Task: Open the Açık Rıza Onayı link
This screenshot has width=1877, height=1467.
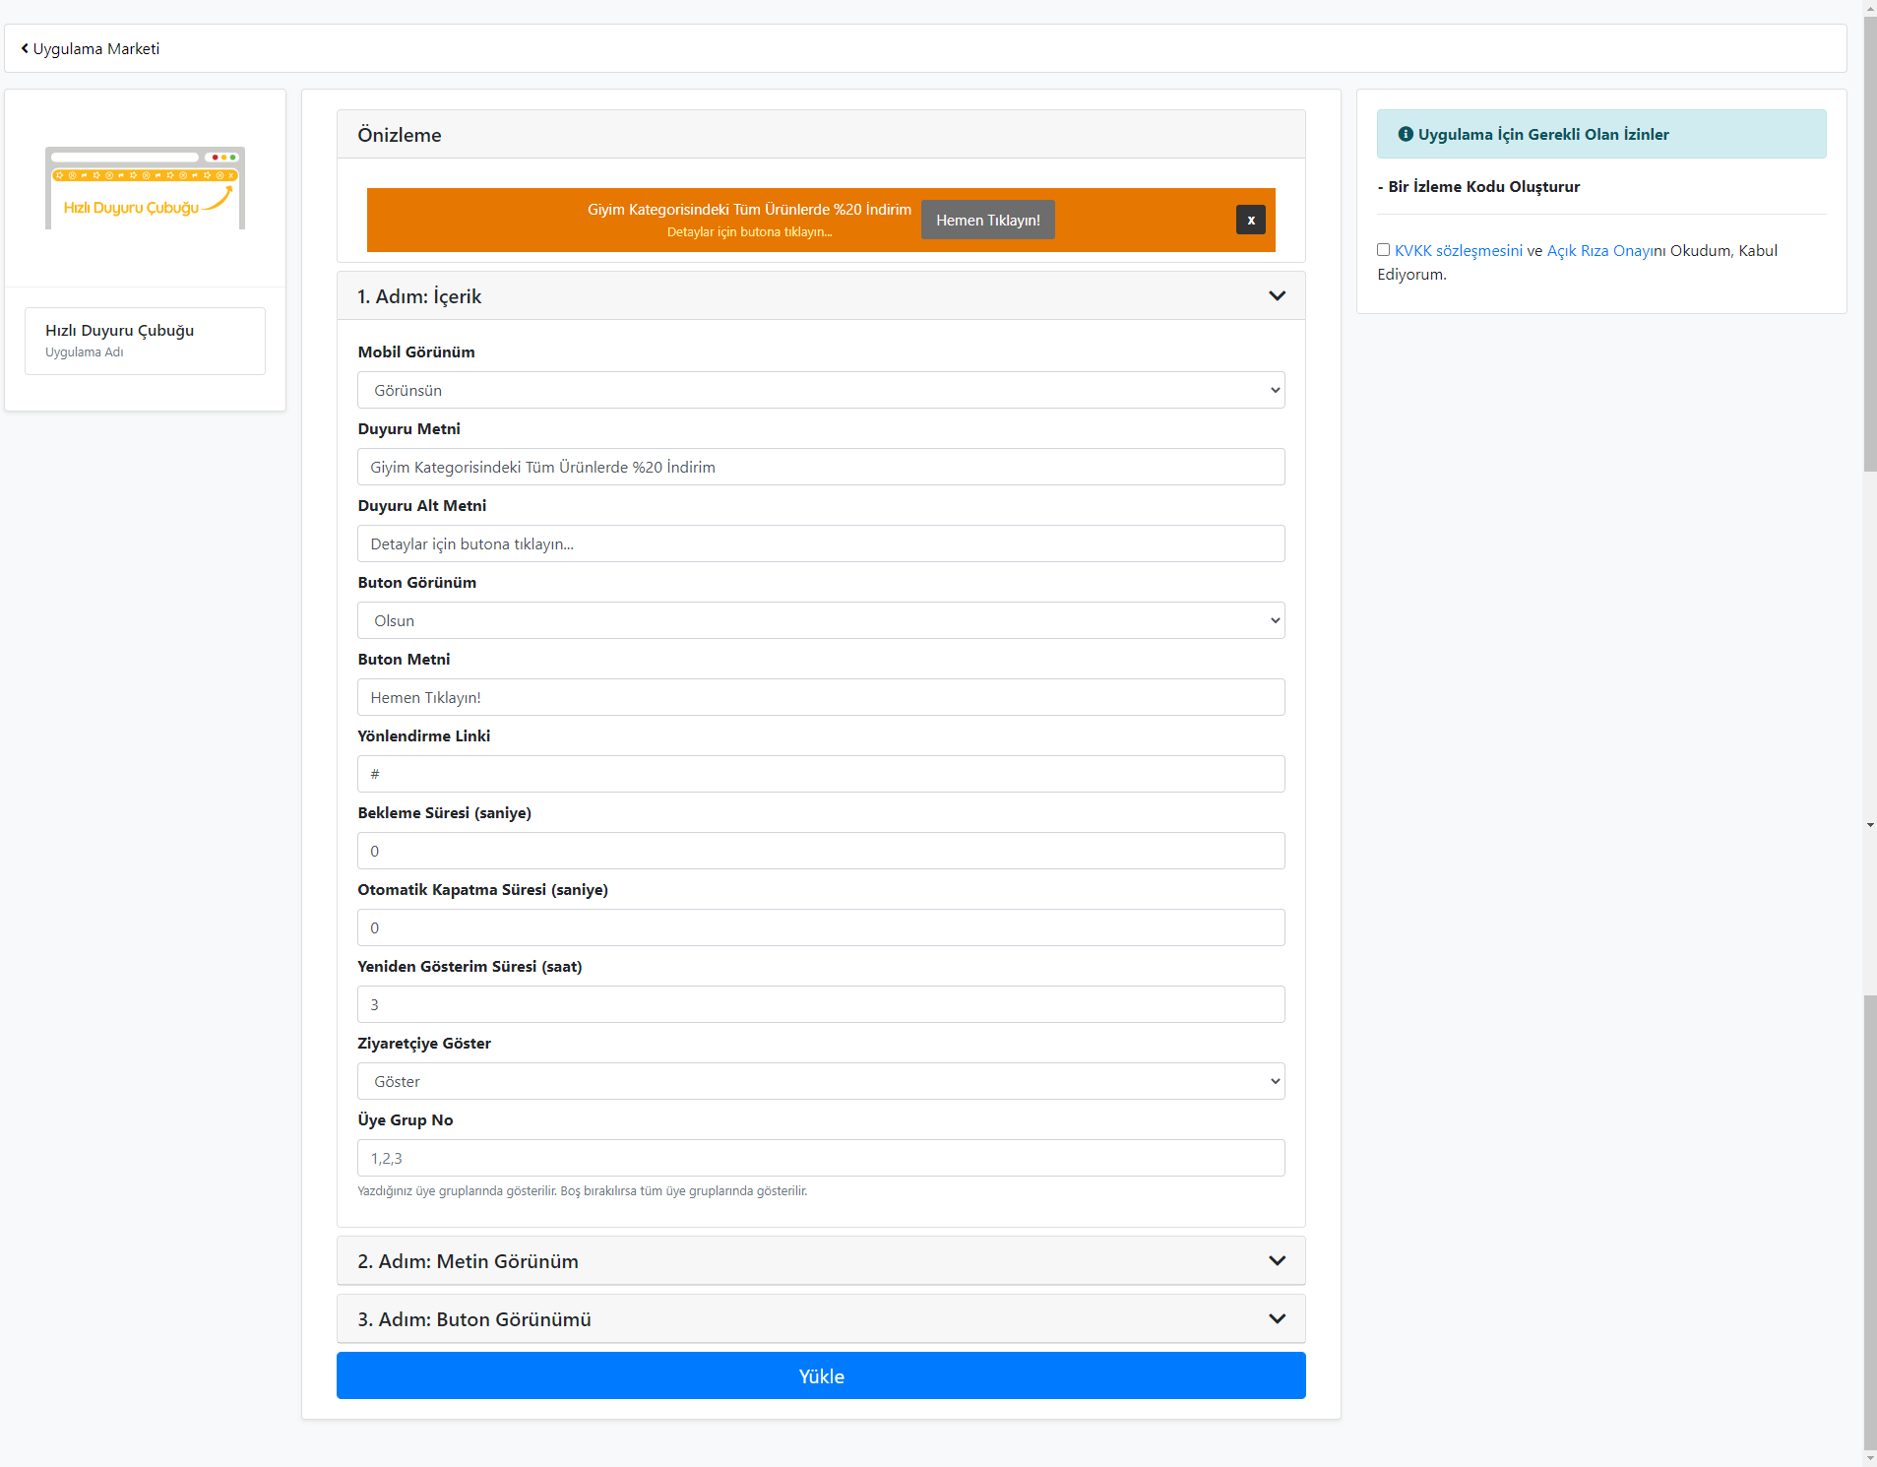Action: pyautogui.click(x=1601, y=251)
